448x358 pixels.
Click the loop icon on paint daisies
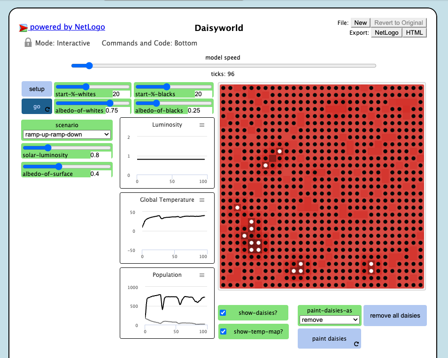pos(356,344)
